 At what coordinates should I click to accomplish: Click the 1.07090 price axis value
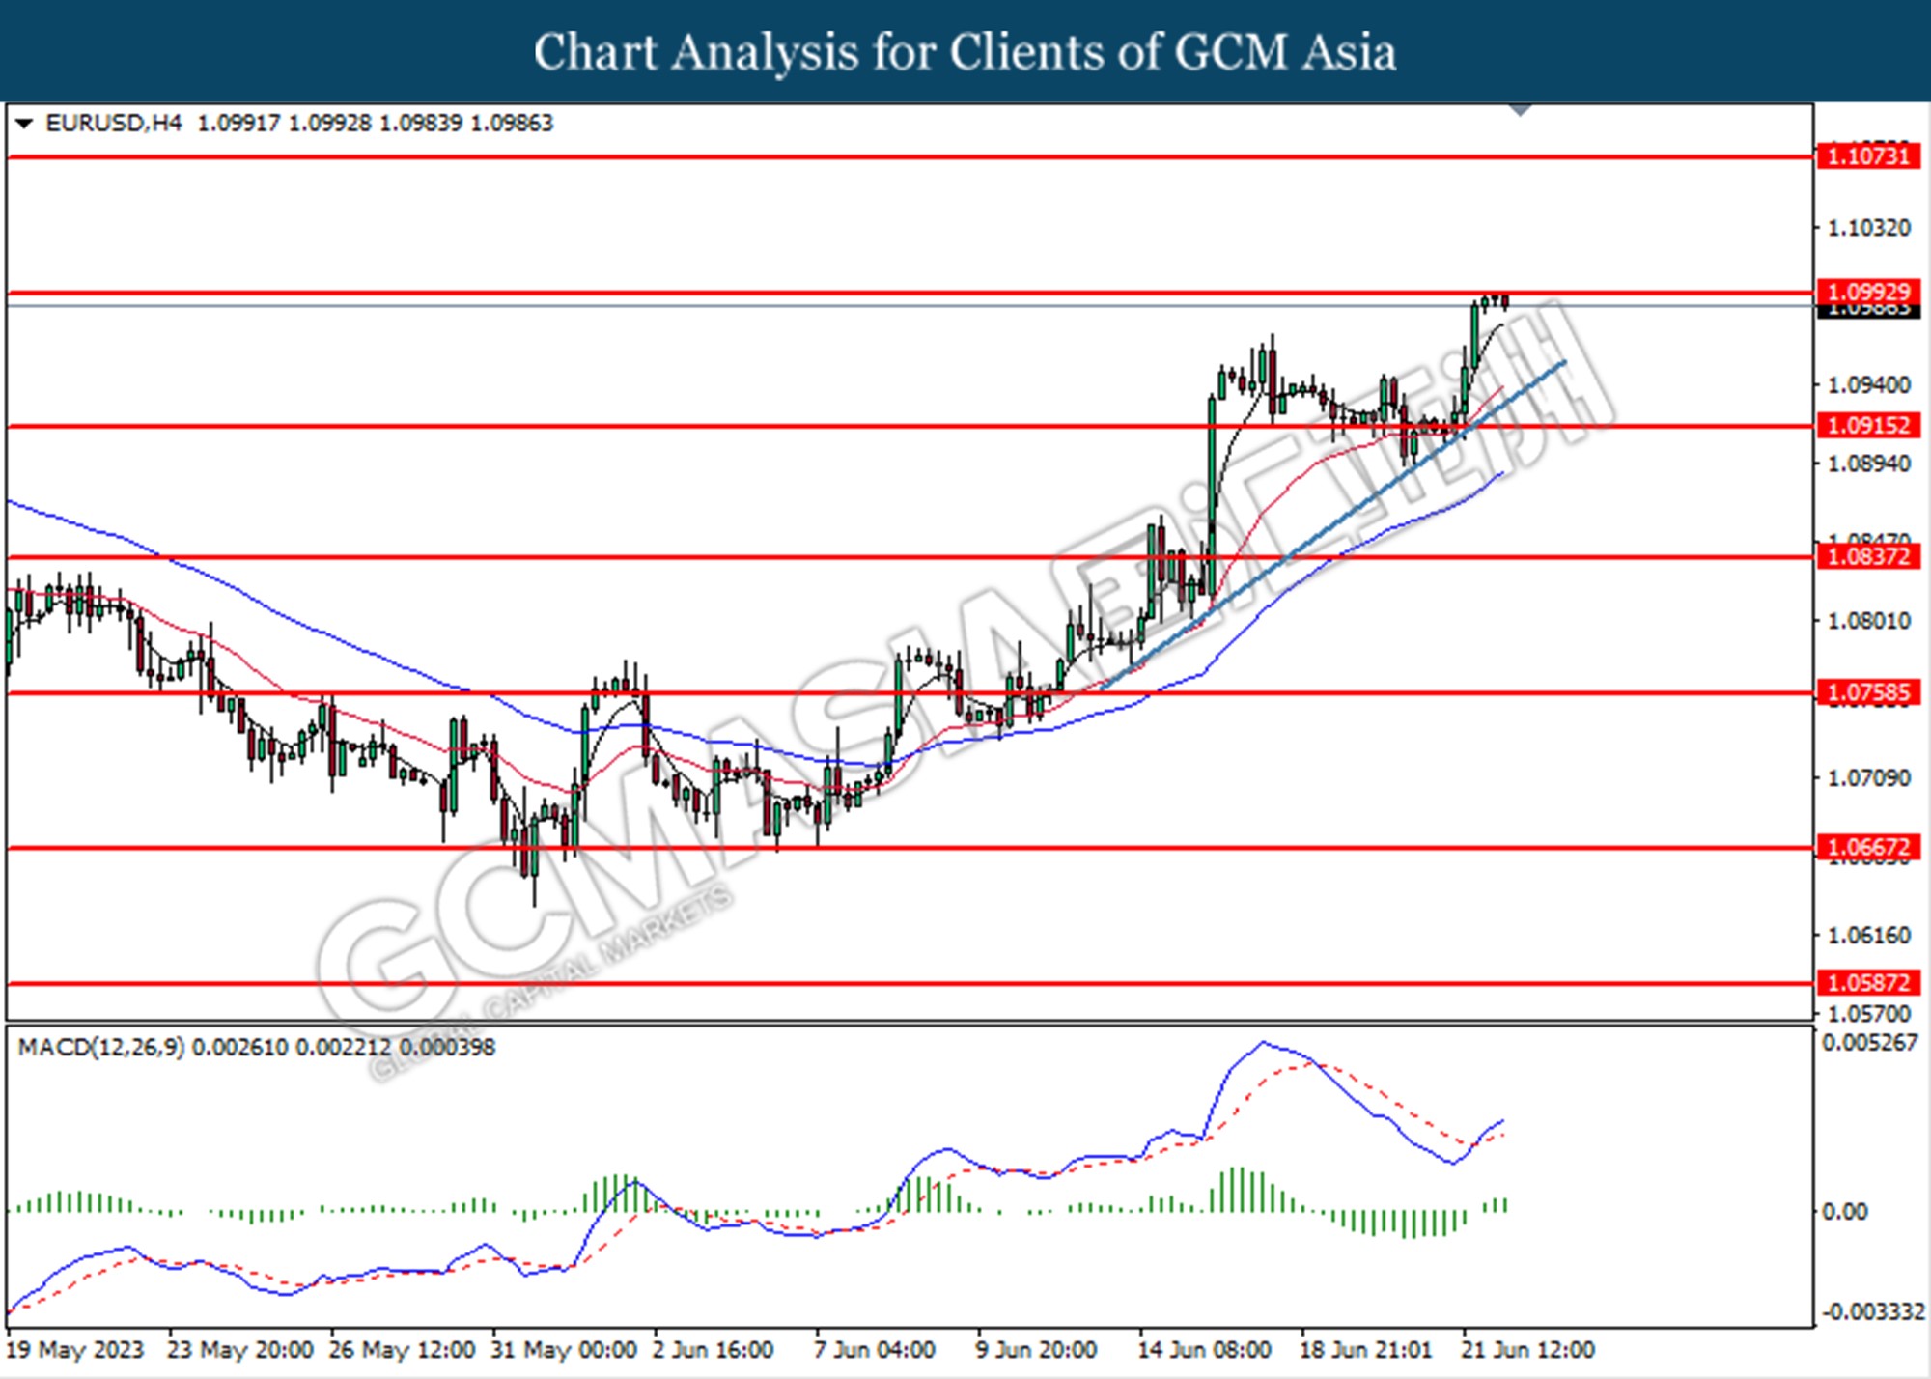[1869, 778]
